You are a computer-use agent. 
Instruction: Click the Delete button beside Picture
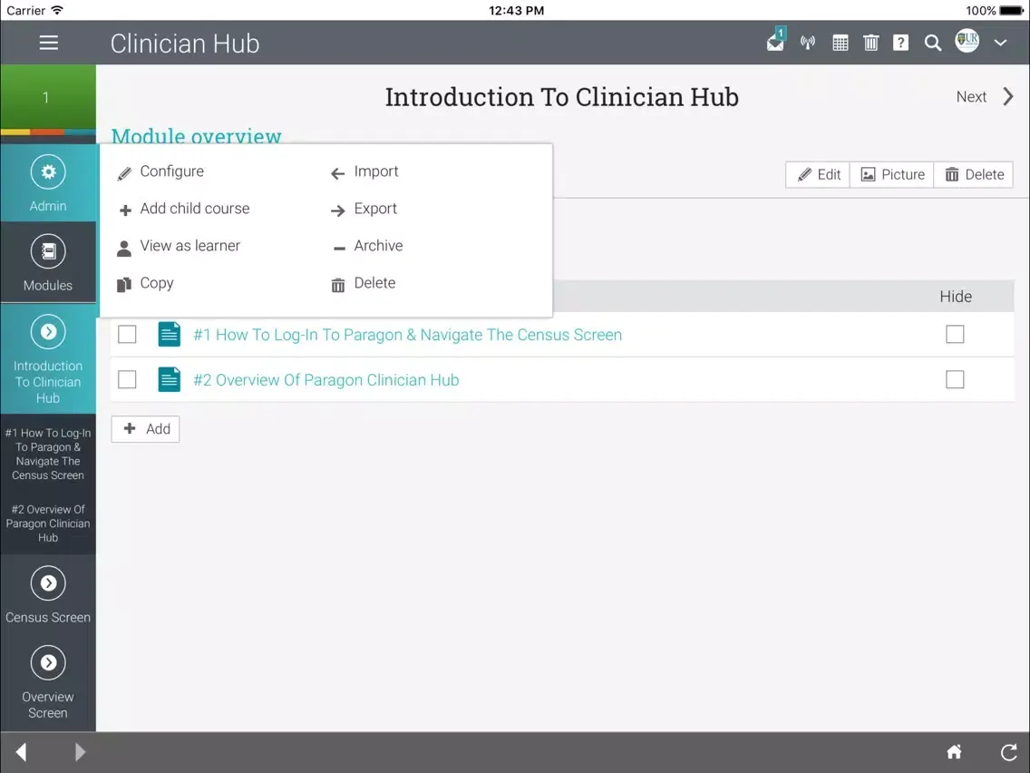(x=974, y=175)
